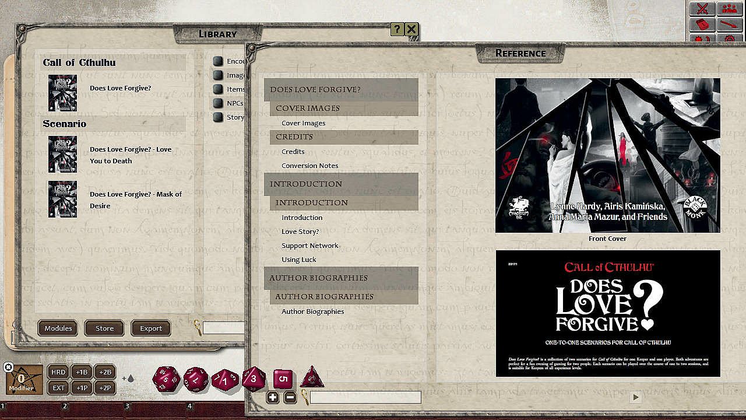Roll the die showing 3

coord(254,379)
